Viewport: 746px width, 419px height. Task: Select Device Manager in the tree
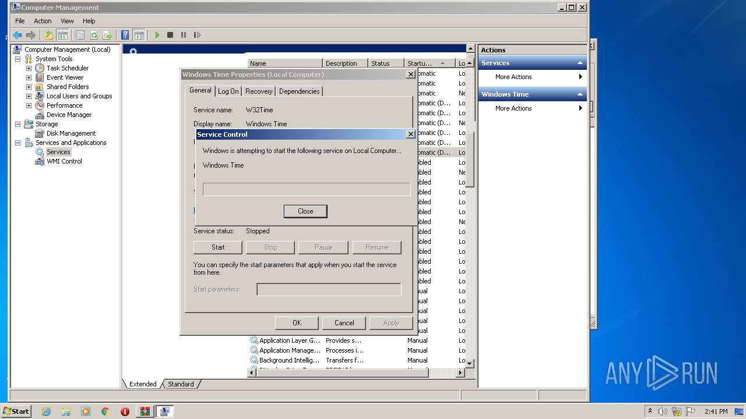click(x=69, y=115)
